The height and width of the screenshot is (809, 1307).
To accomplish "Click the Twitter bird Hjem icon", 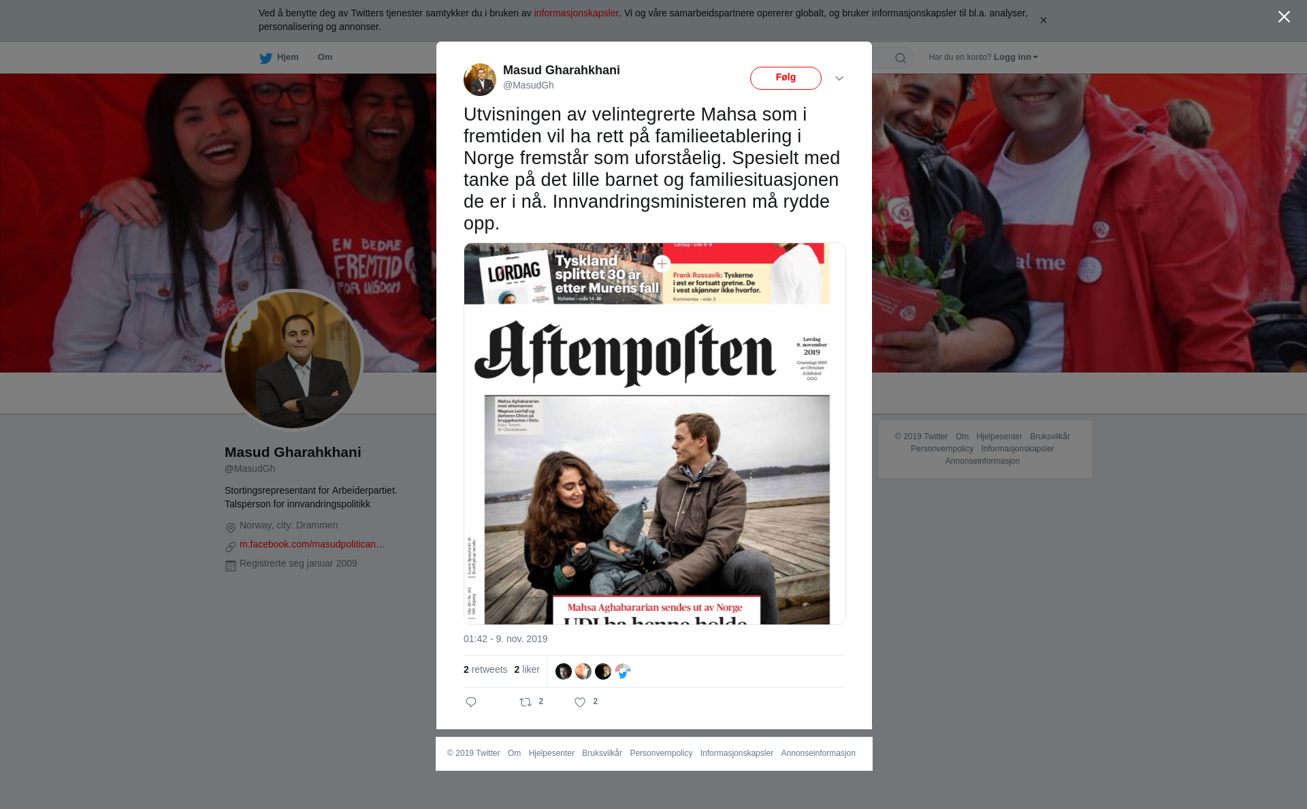I will 265,58.
